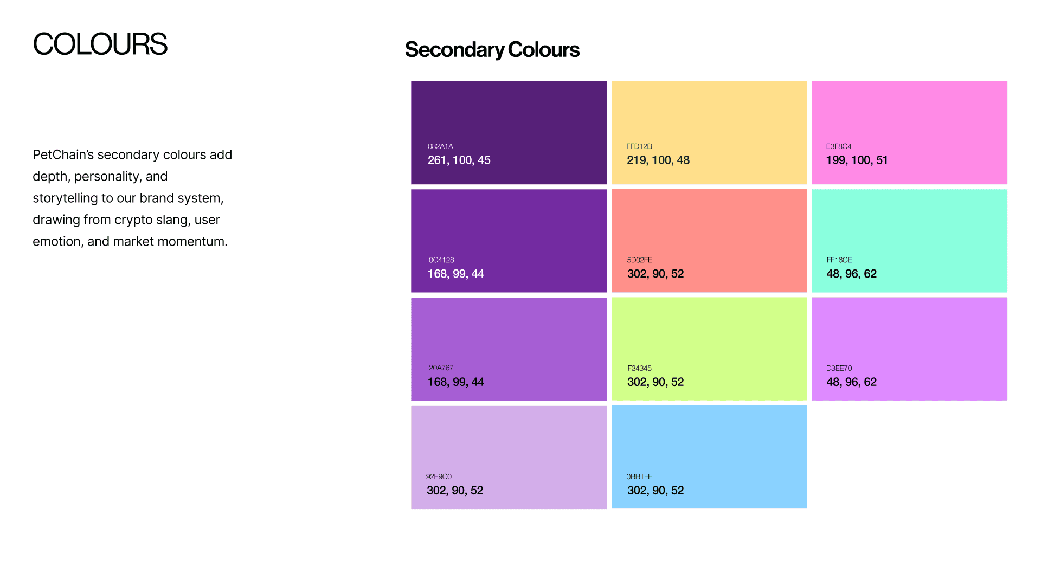The height and width of the screenshot is (586, 1041).
Task: Click the 0BB1FE hex code label
Action: click(639, 476)
